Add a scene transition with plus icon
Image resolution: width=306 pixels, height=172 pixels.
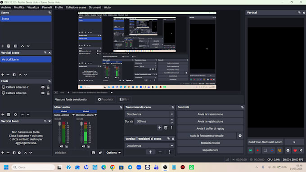(160, 128)
